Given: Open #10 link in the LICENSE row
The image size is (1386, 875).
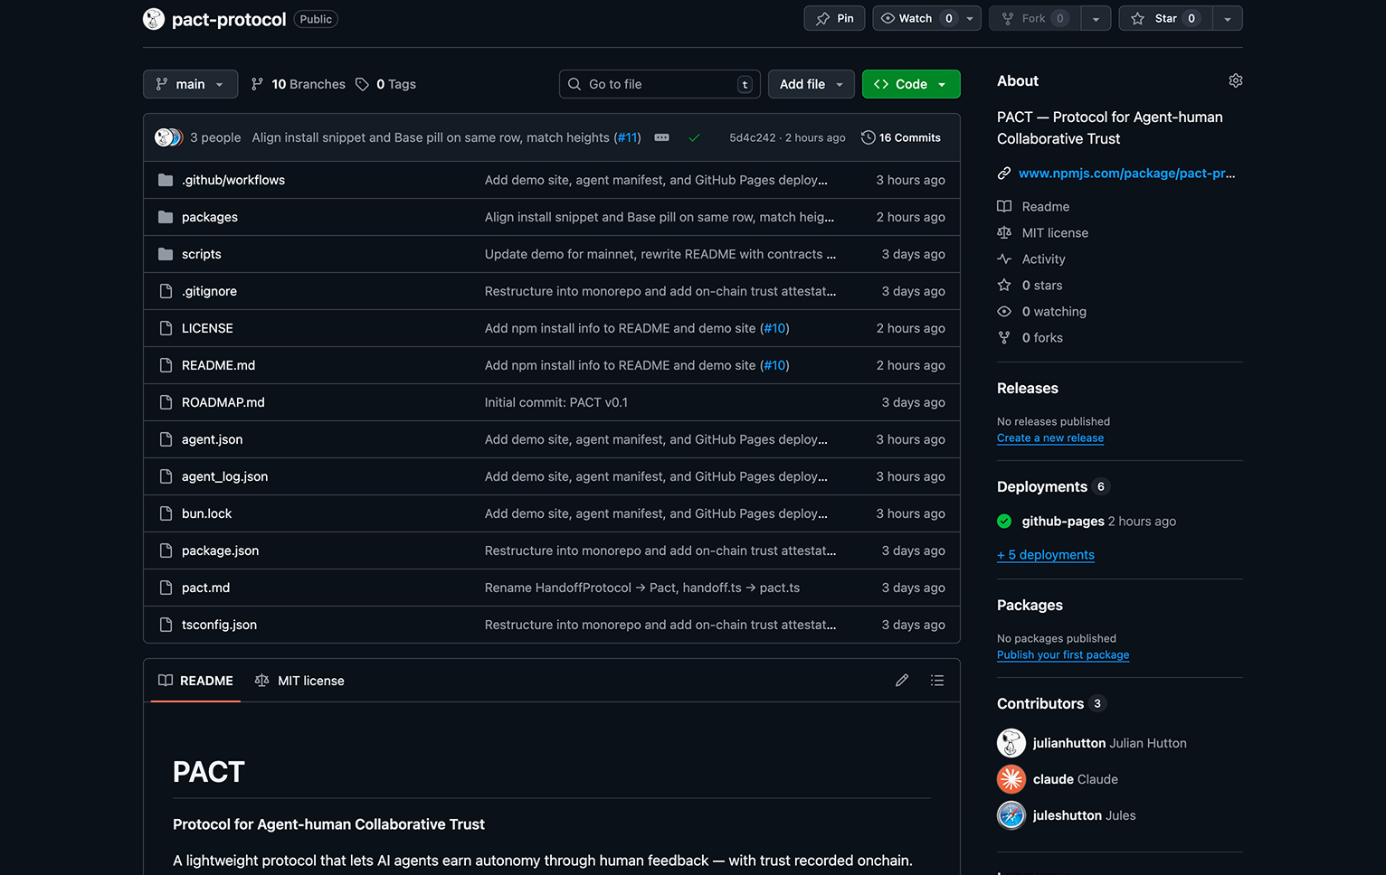Looking at the screenshot, I should point(775,328).
